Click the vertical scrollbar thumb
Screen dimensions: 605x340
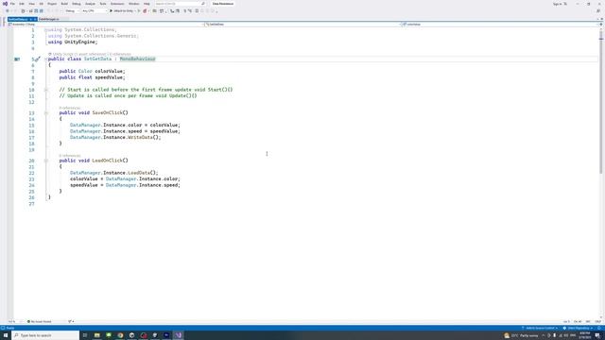601,102
